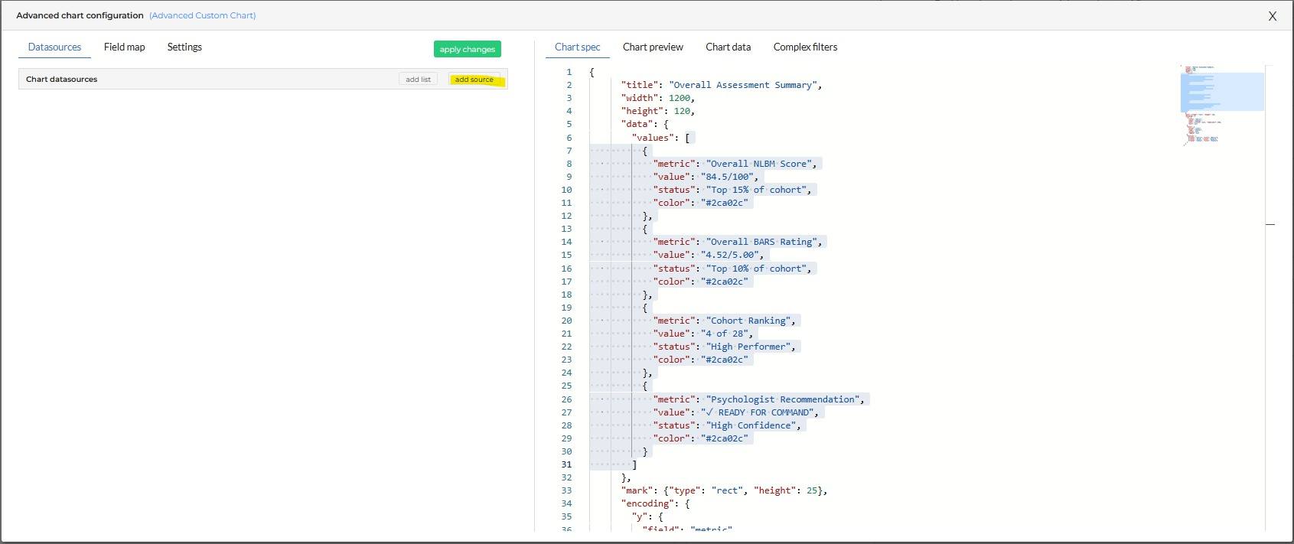1294x544 pixels.
Task: Click the (Advanced Custom Chart) link
Action: tap(203, 15)
